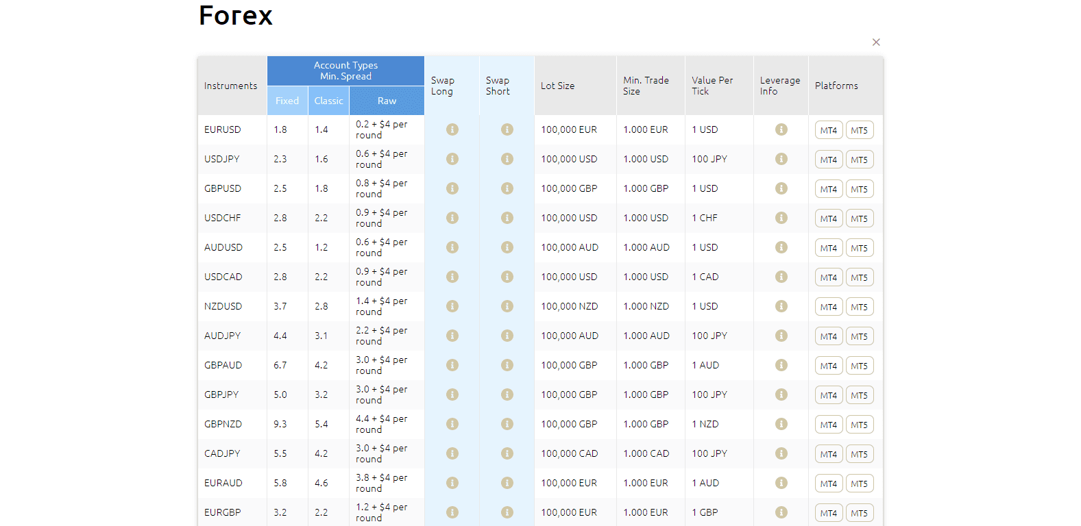Switch to the Classic account type tab
The image size is (1081, 526).
click(328, 101)
